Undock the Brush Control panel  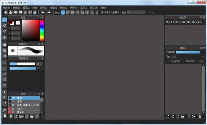pos(39,58)
